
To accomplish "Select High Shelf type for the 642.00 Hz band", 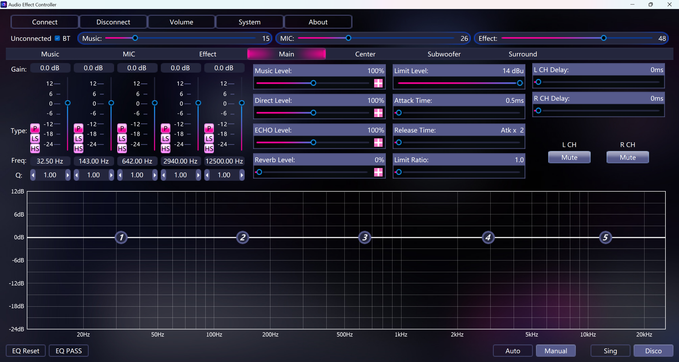I will pyautogui.click(x=122, y=148).
